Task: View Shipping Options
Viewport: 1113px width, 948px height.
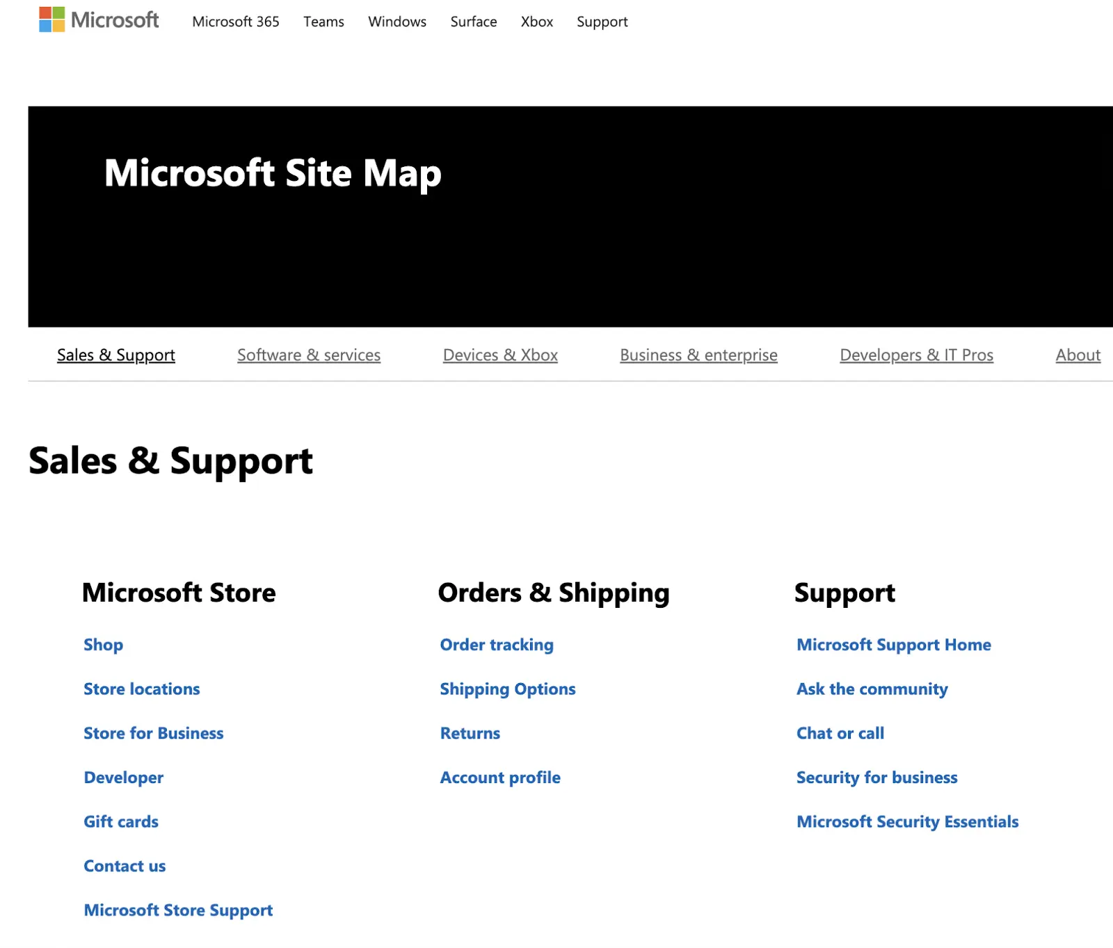Action: 507,689
